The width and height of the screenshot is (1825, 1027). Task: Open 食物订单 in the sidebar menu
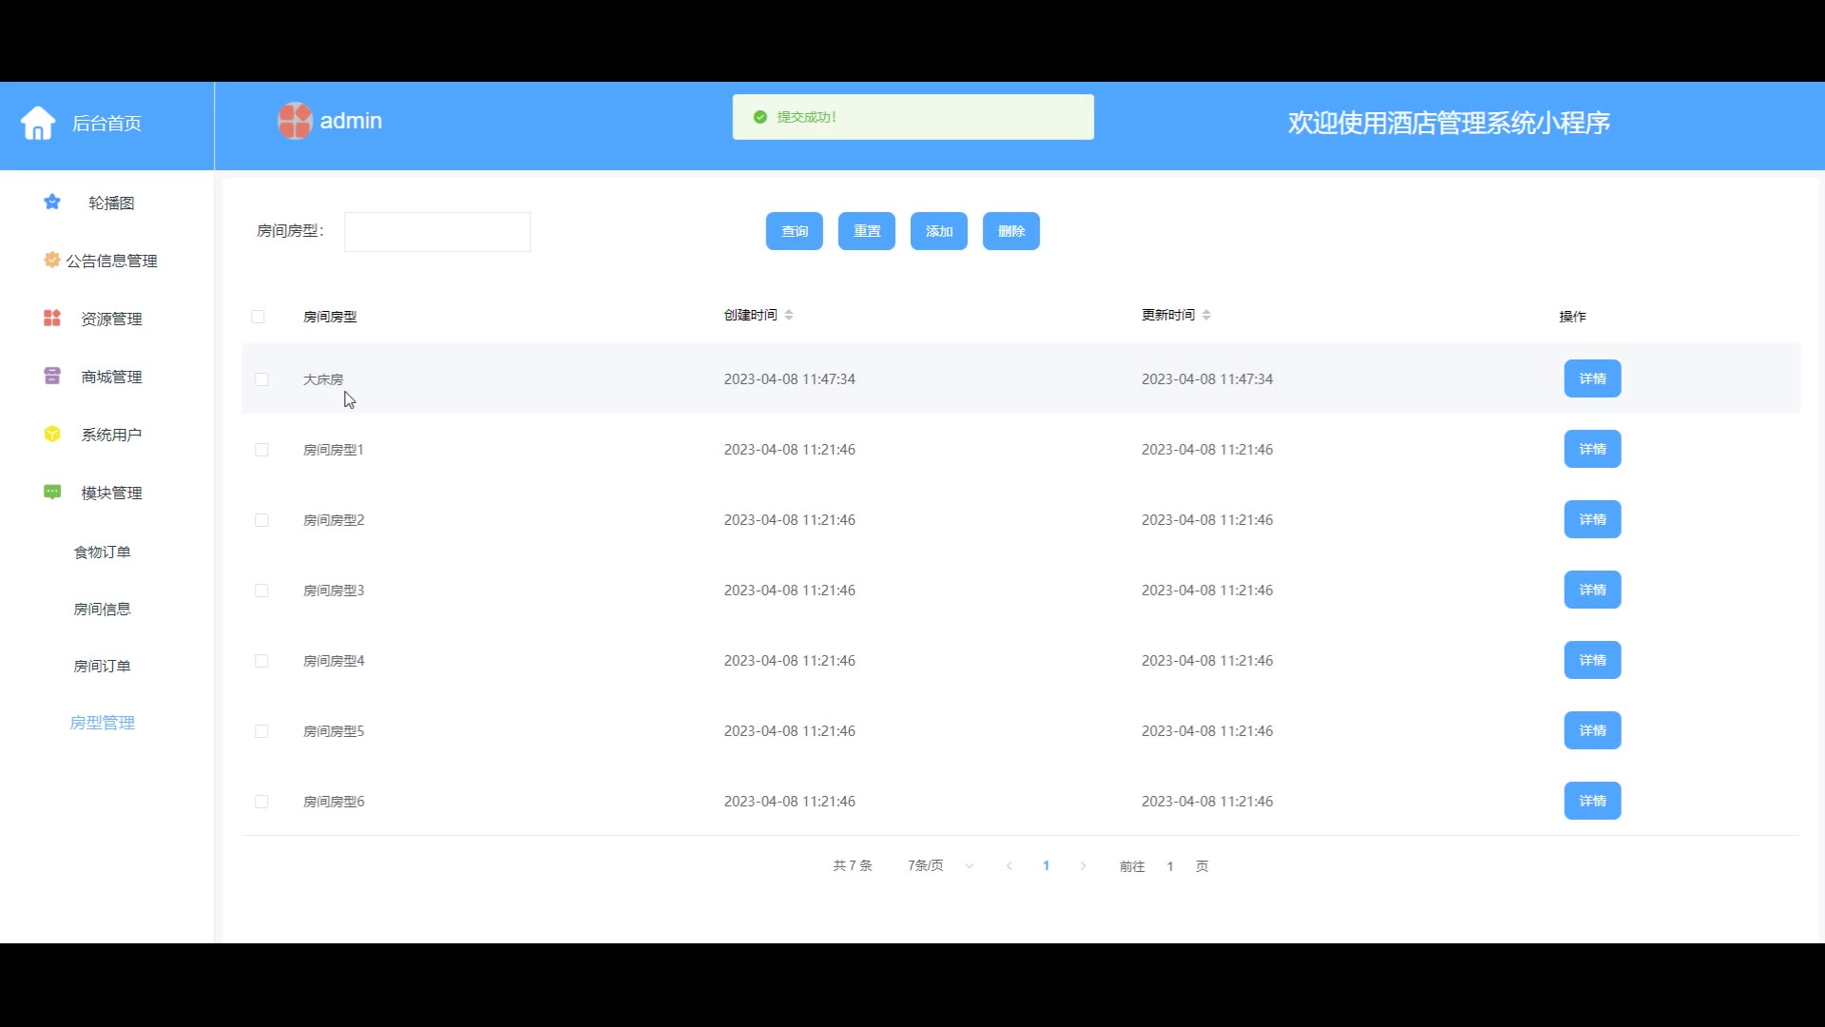[103, 552]
